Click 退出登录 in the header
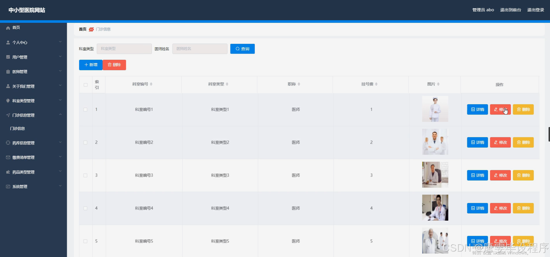550x257 pixels. (536, 10)
